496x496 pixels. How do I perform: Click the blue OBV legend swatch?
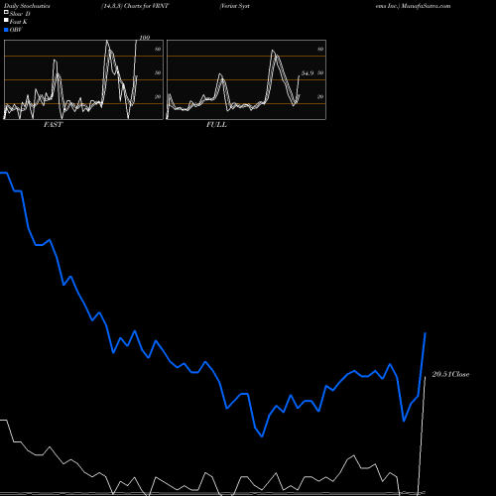[6, 30]
